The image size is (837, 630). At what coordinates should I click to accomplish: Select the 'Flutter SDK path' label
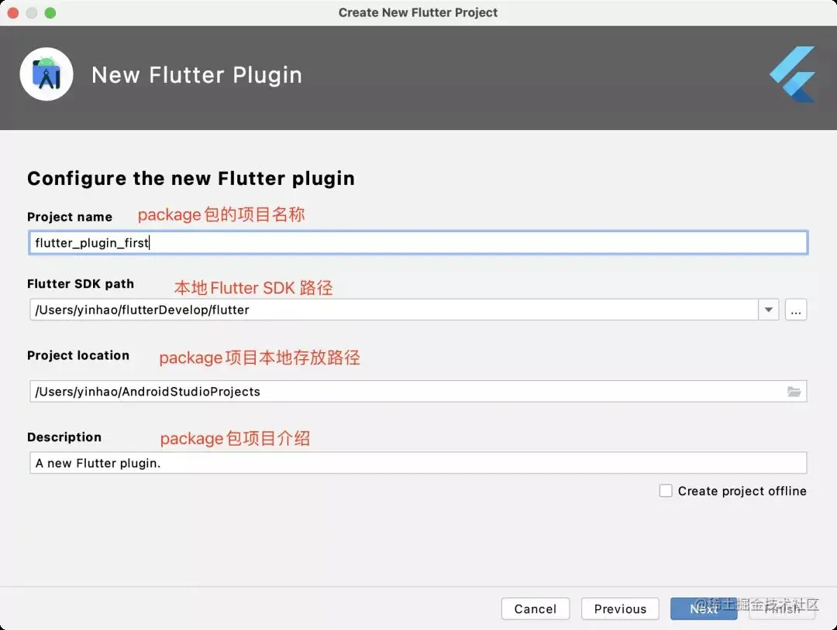[x=81, y=283]
